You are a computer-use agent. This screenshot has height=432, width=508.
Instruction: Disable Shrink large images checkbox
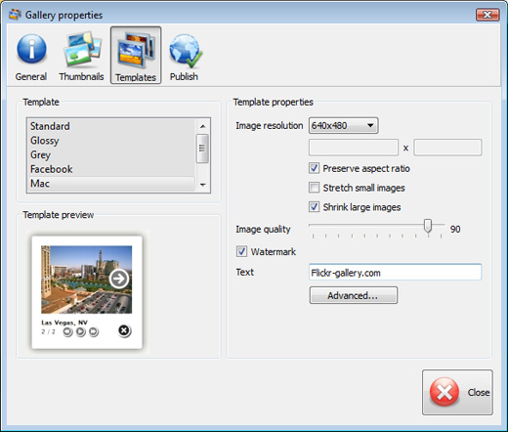(314, 207)
